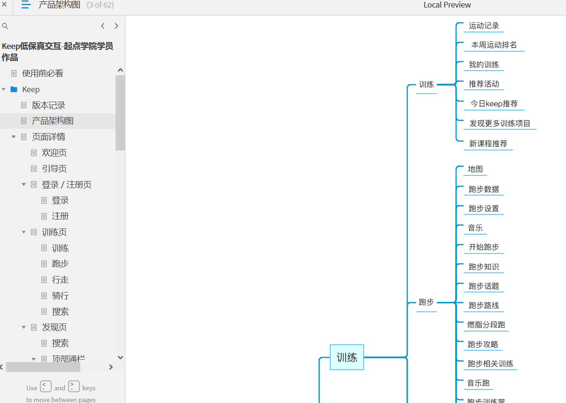Click the sidebar vertical scrollbar up arrow

pos(120,70)
